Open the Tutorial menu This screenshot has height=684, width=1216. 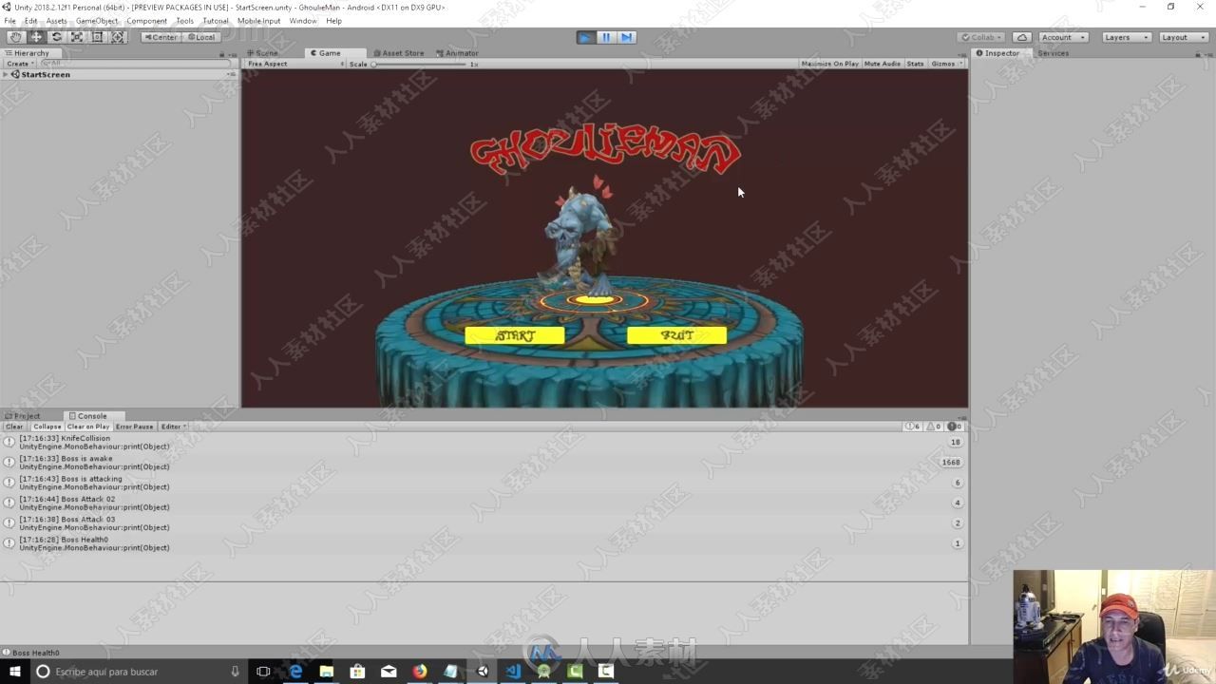[216, 21]
